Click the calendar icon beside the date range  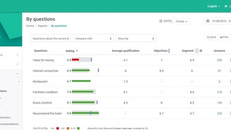tap(208, 21)
